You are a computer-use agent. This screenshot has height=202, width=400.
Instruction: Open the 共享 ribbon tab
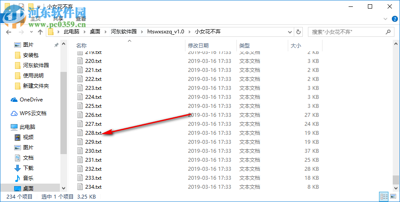(x=58, y=19)
